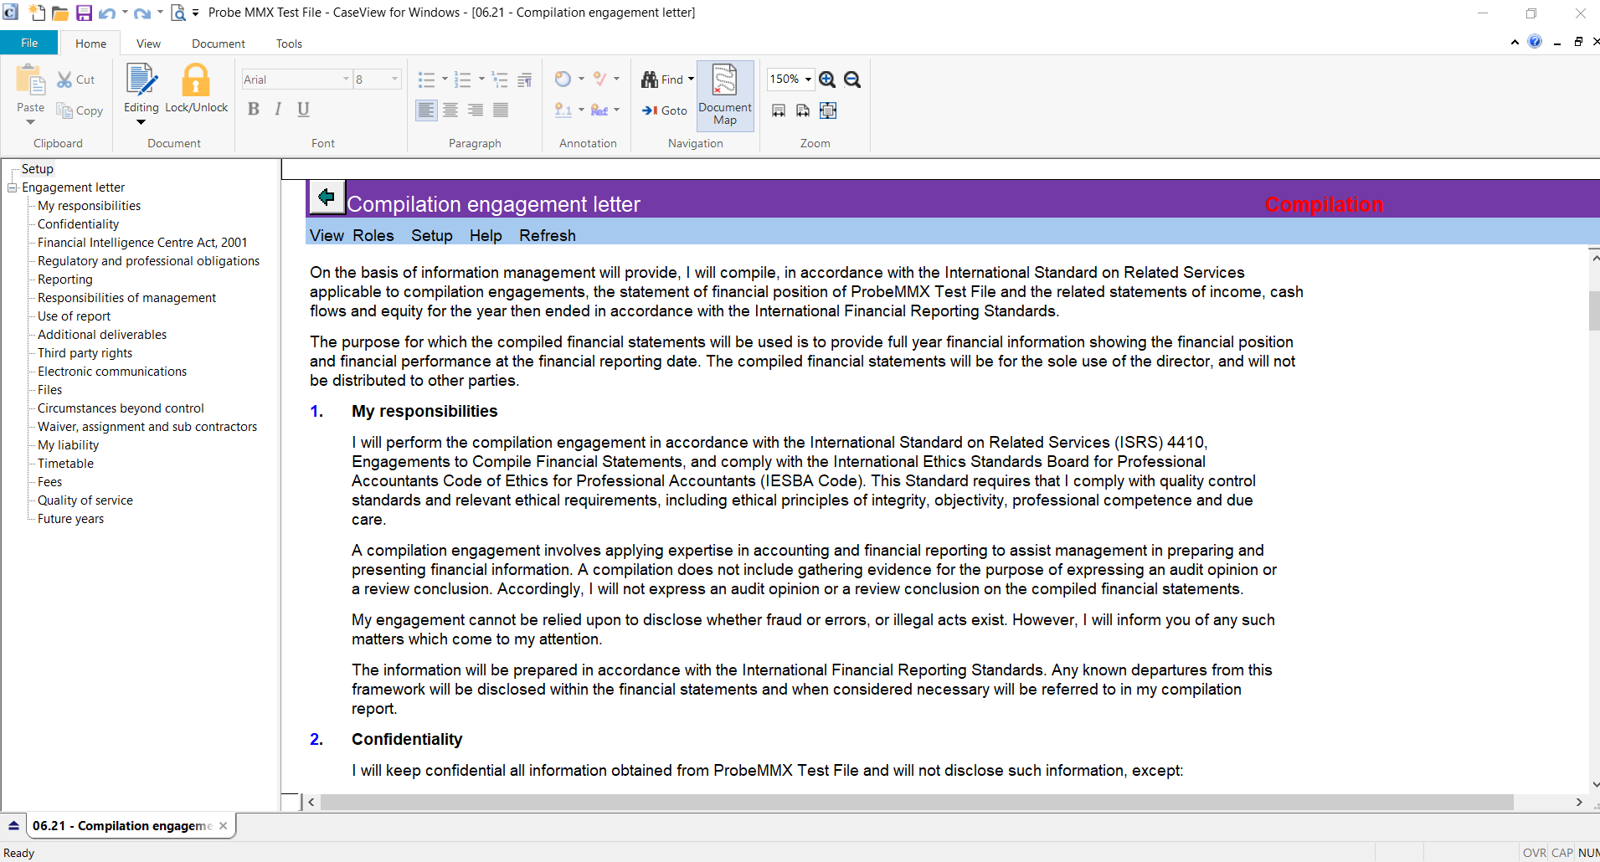Click the Zoom In magnifier icon
The height and width of the screenshot is (862, 1600).
click(x=827, y=80)
